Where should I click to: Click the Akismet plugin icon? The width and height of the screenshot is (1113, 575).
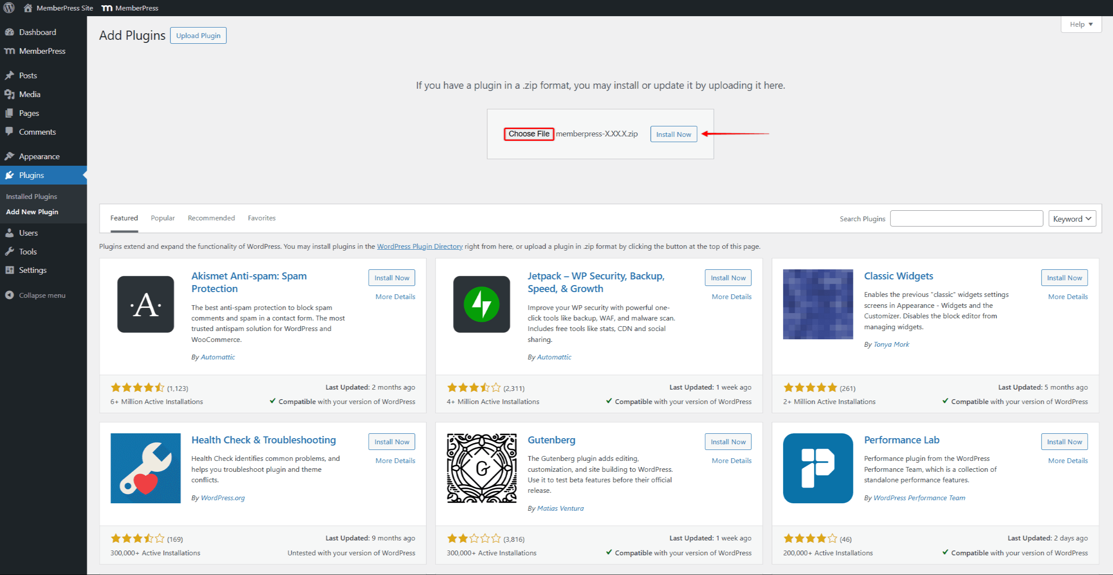(145, 304)
